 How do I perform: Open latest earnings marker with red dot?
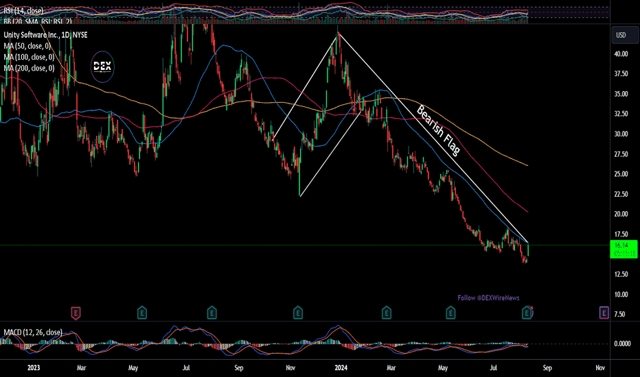(527, 313)
